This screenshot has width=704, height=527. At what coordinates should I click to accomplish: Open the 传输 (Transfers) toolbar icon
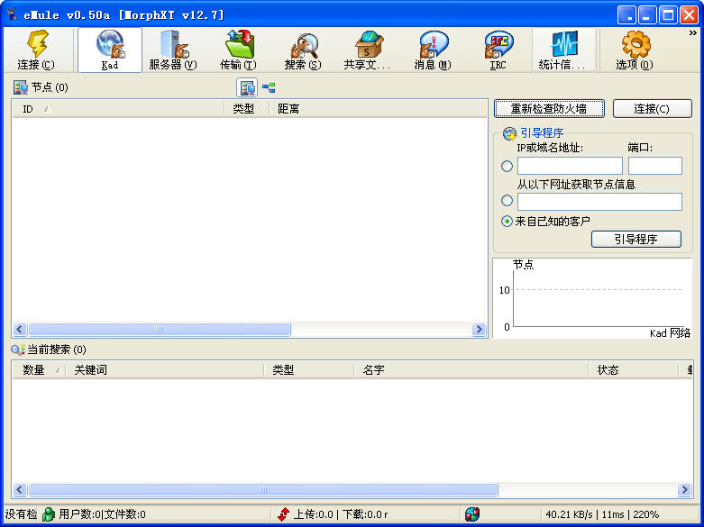point(238,50)
